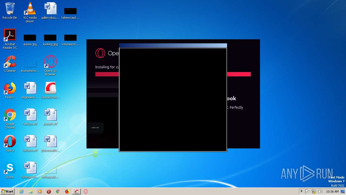Launch VLC media player shortcut

coord(30,12)
